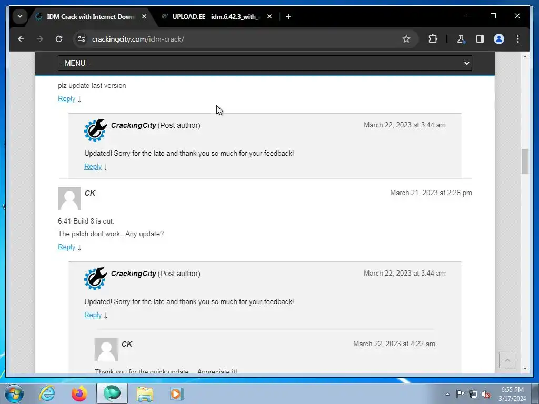Launch Internet Explorer from taskbar
539x404 pixels.
point(47,393)
